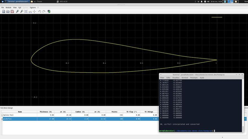This screenshot has width=248, height=139.
Task: Click the Zoom less magnifier icon
Action: (x=21, y=11)
